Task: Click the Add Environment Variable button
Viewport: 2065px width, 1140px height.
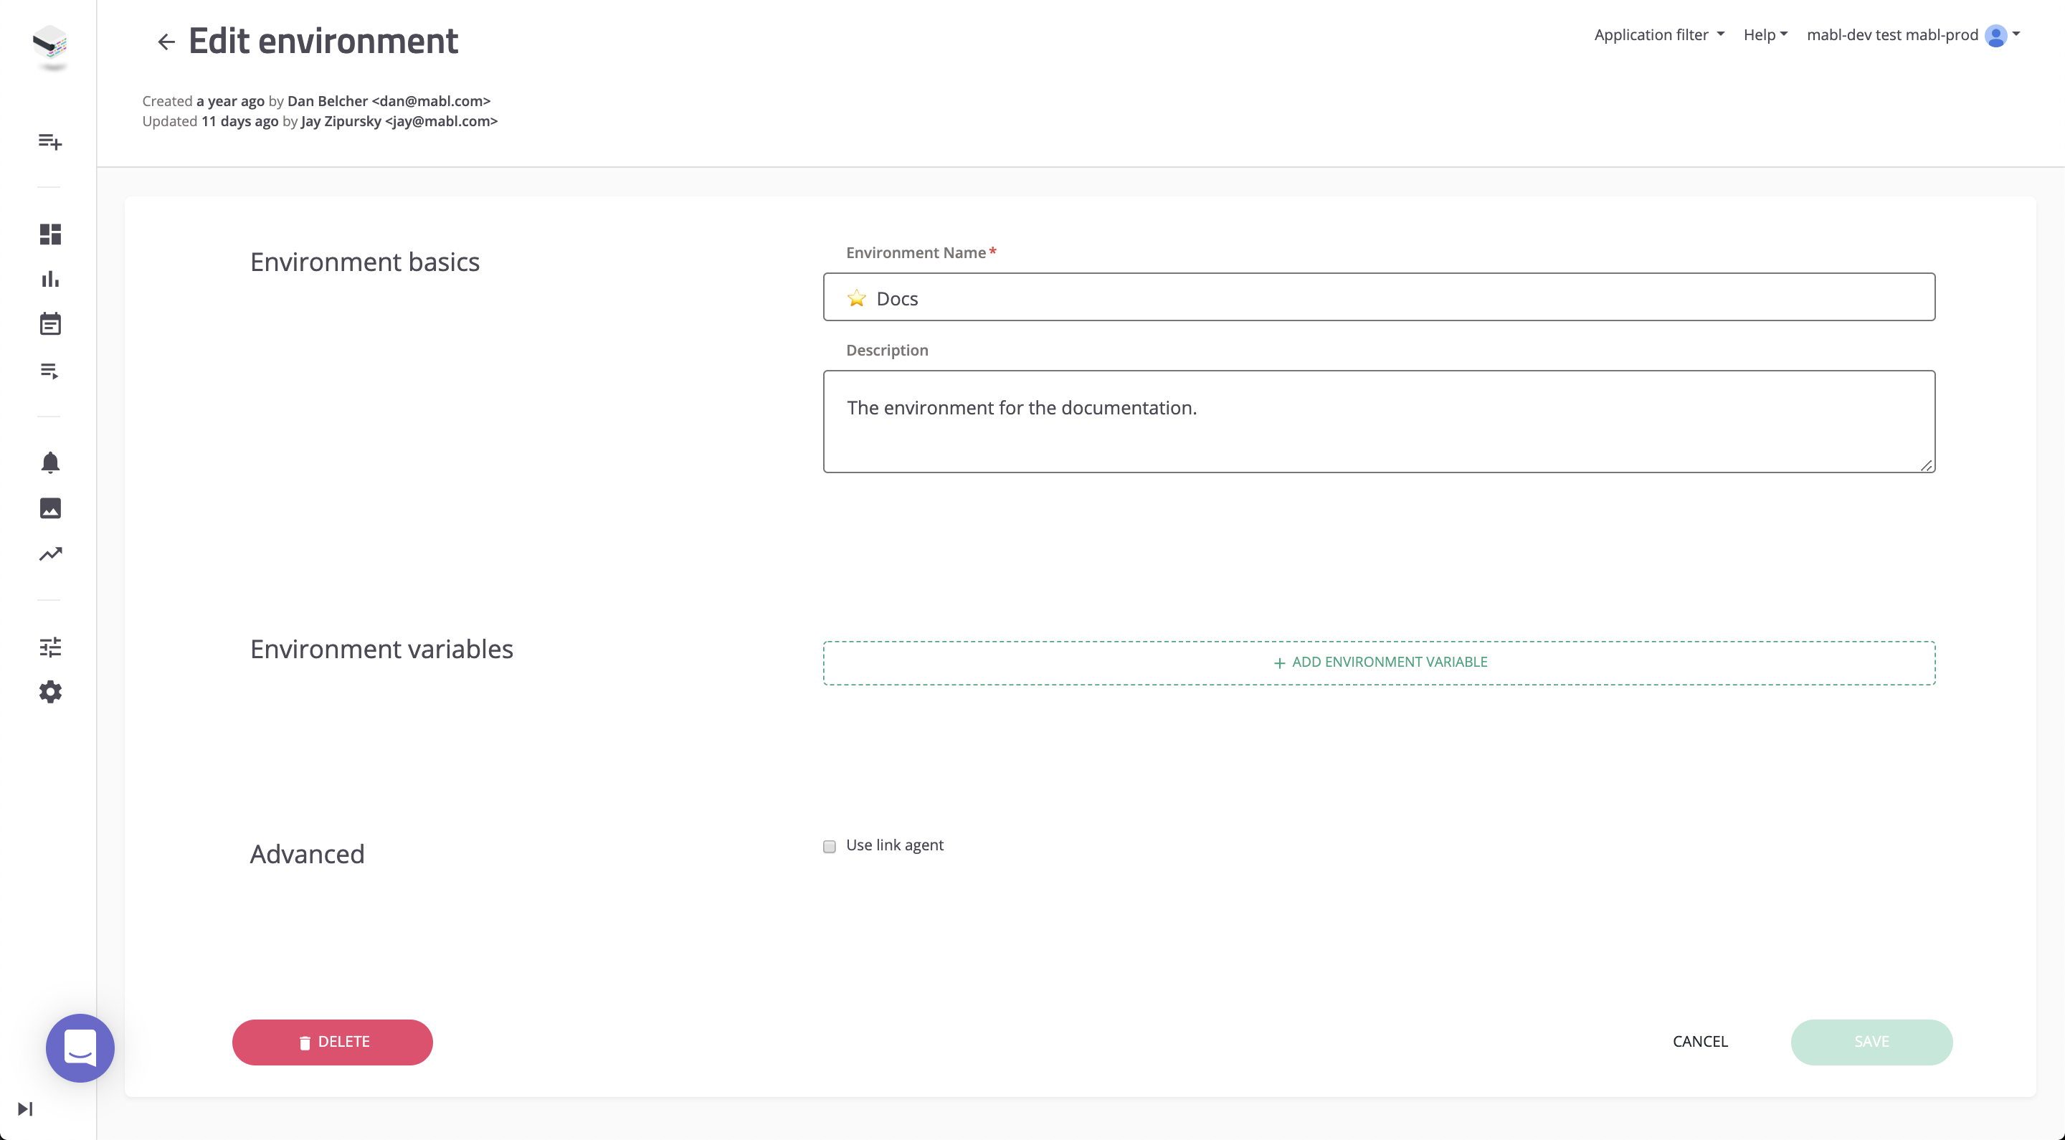Action: [1379, 662]
